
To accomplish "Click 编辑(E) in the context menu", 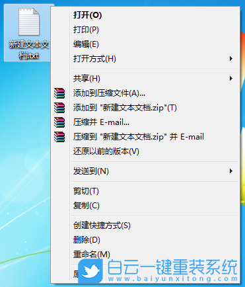I will click(x=145, y=44).
